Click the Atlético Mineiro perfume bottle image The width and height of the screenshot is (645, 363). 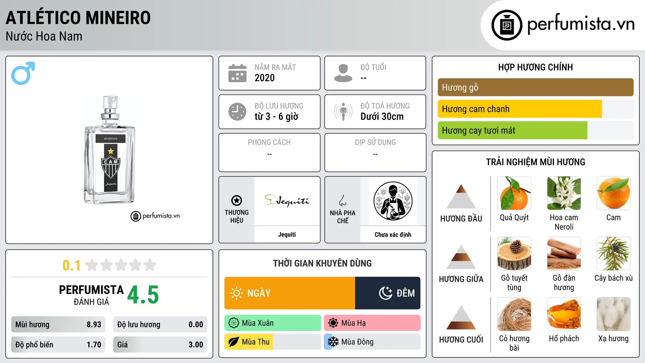110,150
